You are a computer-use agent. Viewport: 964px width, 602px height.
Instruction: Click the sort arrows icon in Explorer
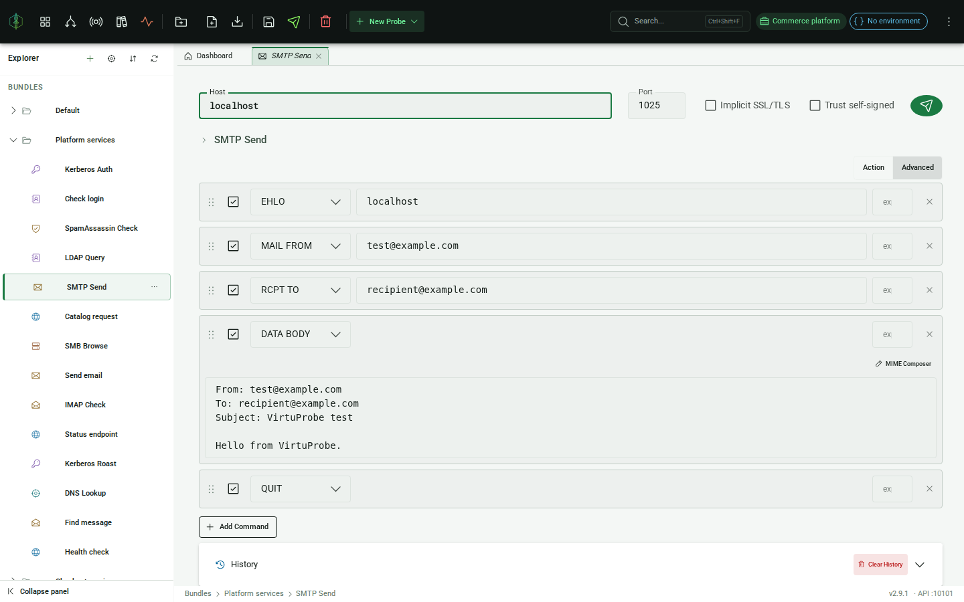(x=133, y=58)
